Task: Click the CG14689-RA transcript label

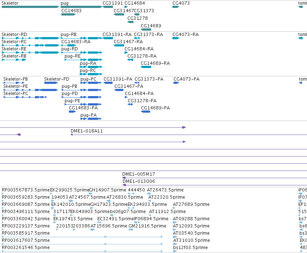Action: tap(155, 63)
